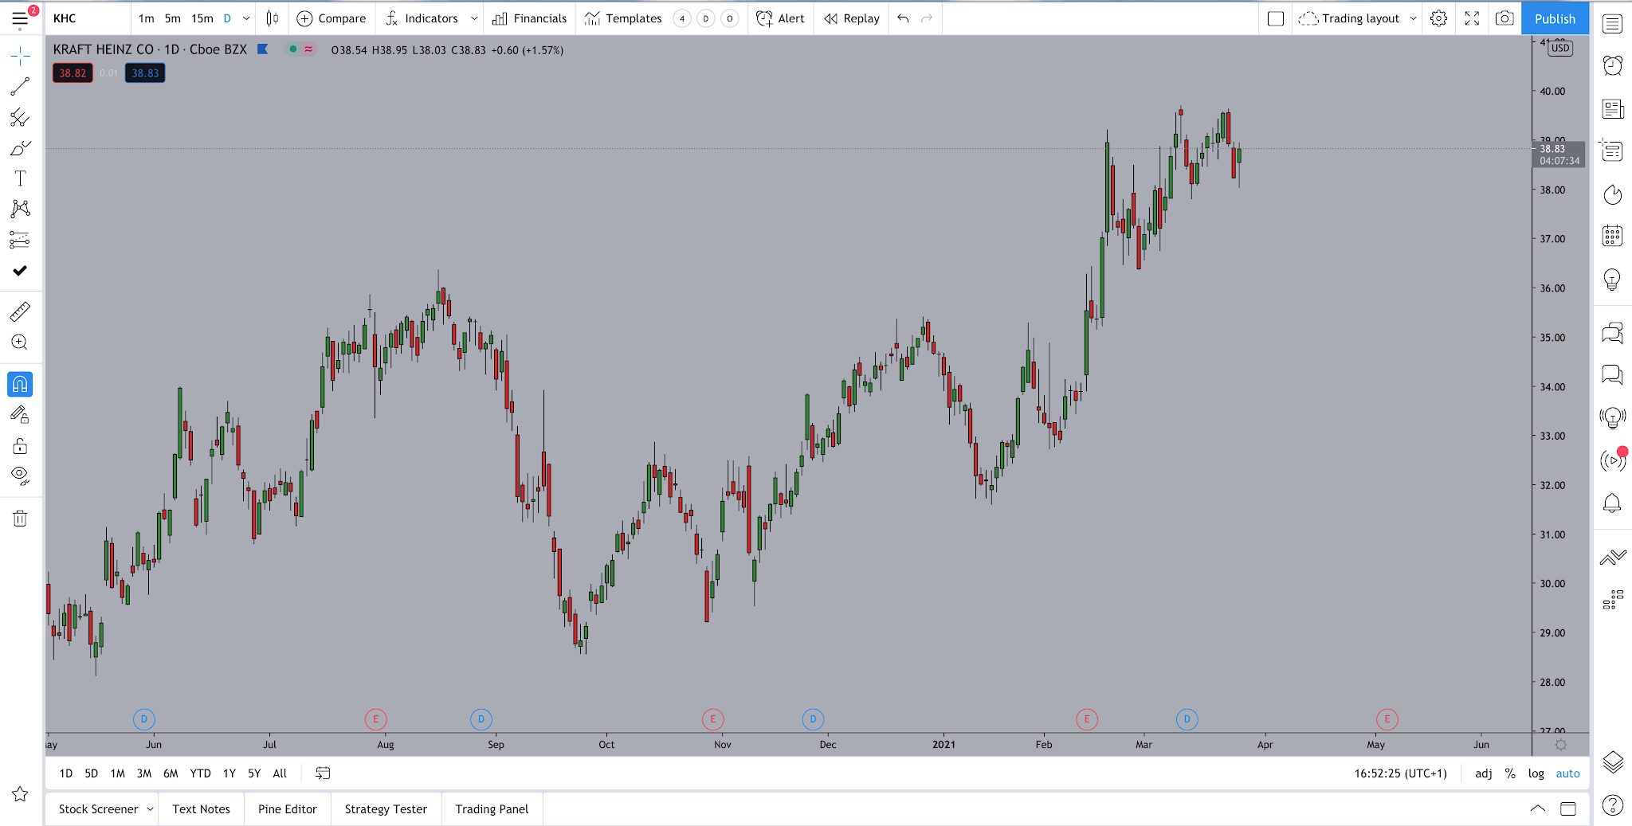Expand the Stock Screener dropdown arrow
Image resolution: width=1632 pixels, height=826 pixels.
pyautogui.click(x=150, y=809)
